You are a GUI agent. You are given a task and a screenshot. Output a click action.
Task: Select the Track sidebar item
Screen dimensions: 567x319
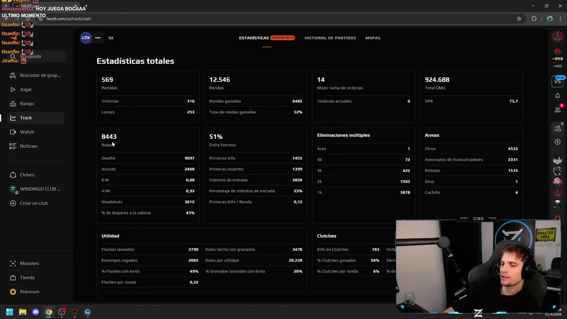pyautogui.click(x=36, y=118)
